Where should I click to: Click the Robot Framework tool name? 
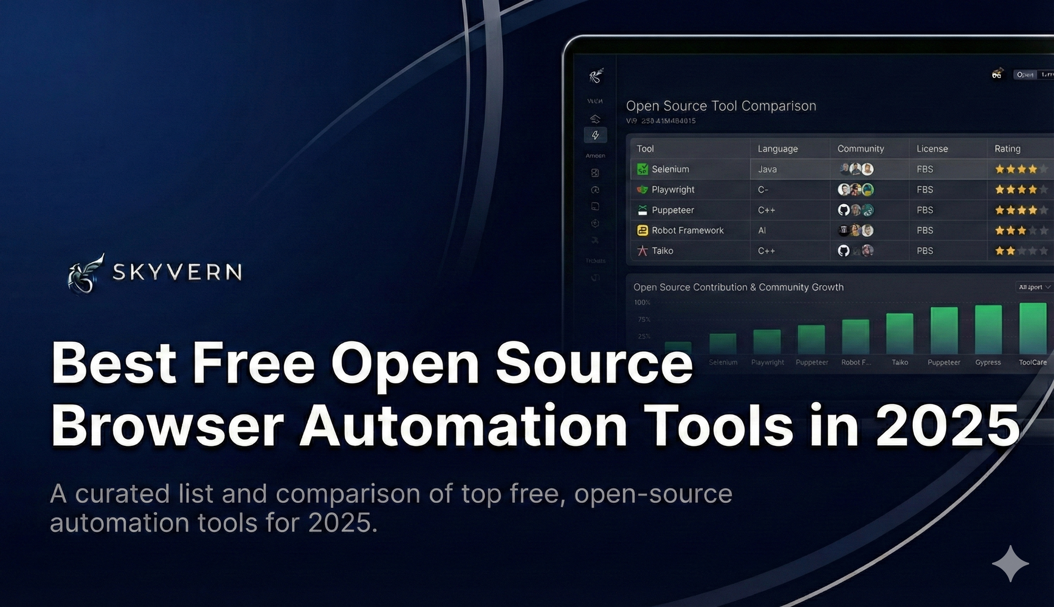coord(687,231)
